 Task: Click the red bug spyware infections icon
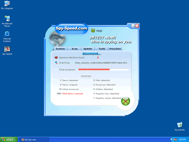click(56, 58)
